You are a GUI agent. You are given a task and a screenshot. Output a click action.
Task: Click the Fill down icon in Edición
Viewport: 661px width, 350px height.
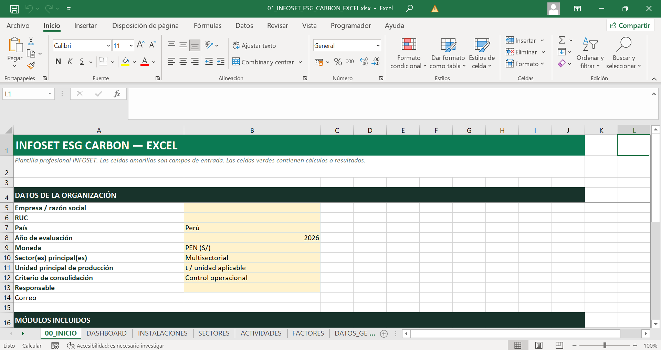pyautogui.click(x=562, y=52)
